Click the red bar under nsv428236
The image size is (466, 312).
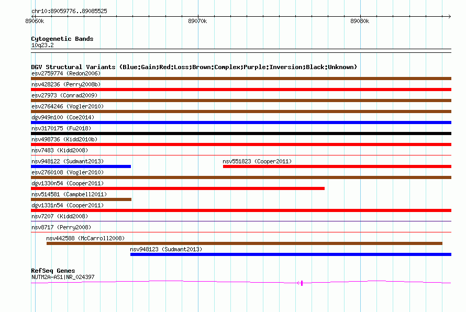click(241, 90)
